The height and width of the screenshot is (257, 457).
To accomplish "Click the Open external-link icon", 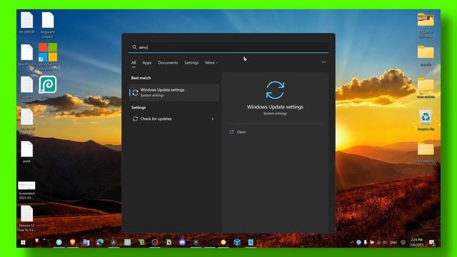I will (x=231, y=132).
